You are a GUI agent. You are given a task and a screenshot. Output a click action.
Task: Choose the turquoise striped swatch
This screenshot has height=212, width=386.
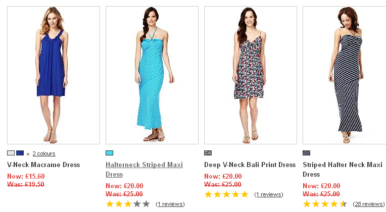[109, 153]
